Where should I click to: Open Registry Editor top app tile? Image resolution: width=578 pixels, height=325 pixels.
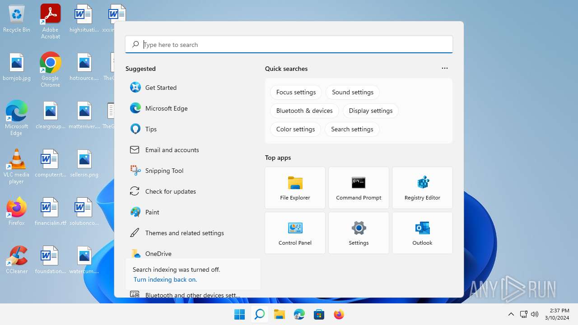coord(422,188)
